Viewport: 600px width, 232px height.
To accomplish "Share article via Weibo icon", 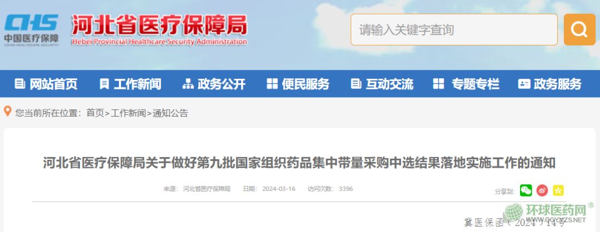I will coord(542,190).
